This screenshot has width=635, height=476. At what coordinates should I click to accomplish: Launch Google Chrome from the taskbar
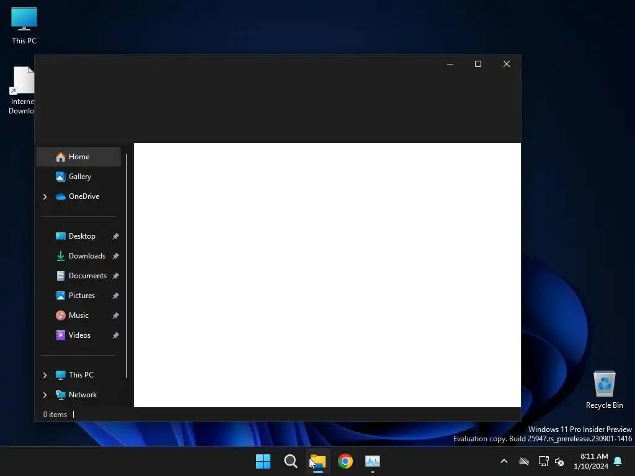click(345, 461)
